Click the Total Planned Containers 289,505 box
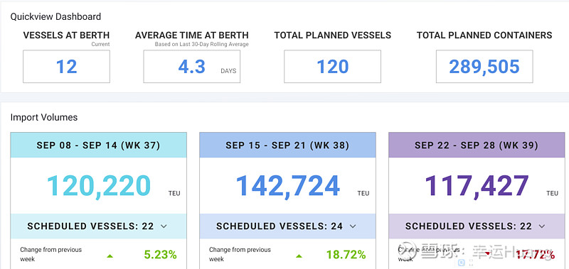 pyautogui.click(x=484, y=67)
